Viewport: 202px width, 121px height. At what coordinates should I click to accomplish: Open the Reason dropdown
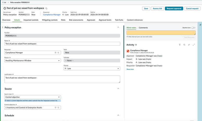pyautogui.click(x=33, y=60)
